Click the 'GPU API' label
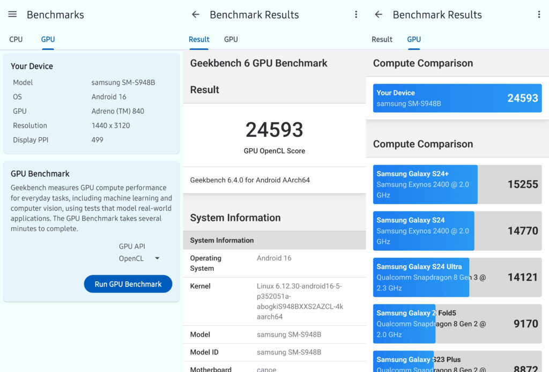The width and height of the screenshot is (549, 372). 132,246
